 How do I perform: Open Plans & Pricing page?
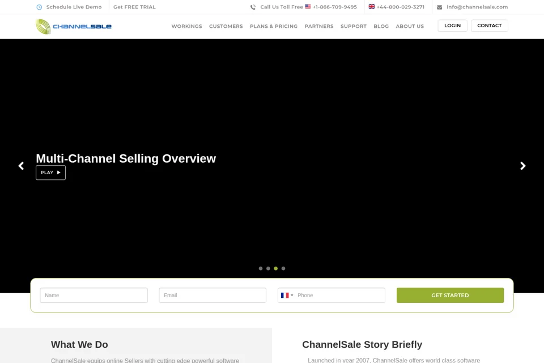[x=274, y=27]
